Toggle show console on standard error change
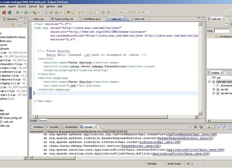232x168 pixels. click(x=225, y=127)
